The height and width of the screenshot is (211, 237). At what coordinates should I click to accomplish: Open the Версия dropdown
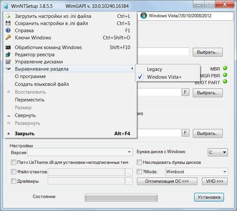[80, 152]
